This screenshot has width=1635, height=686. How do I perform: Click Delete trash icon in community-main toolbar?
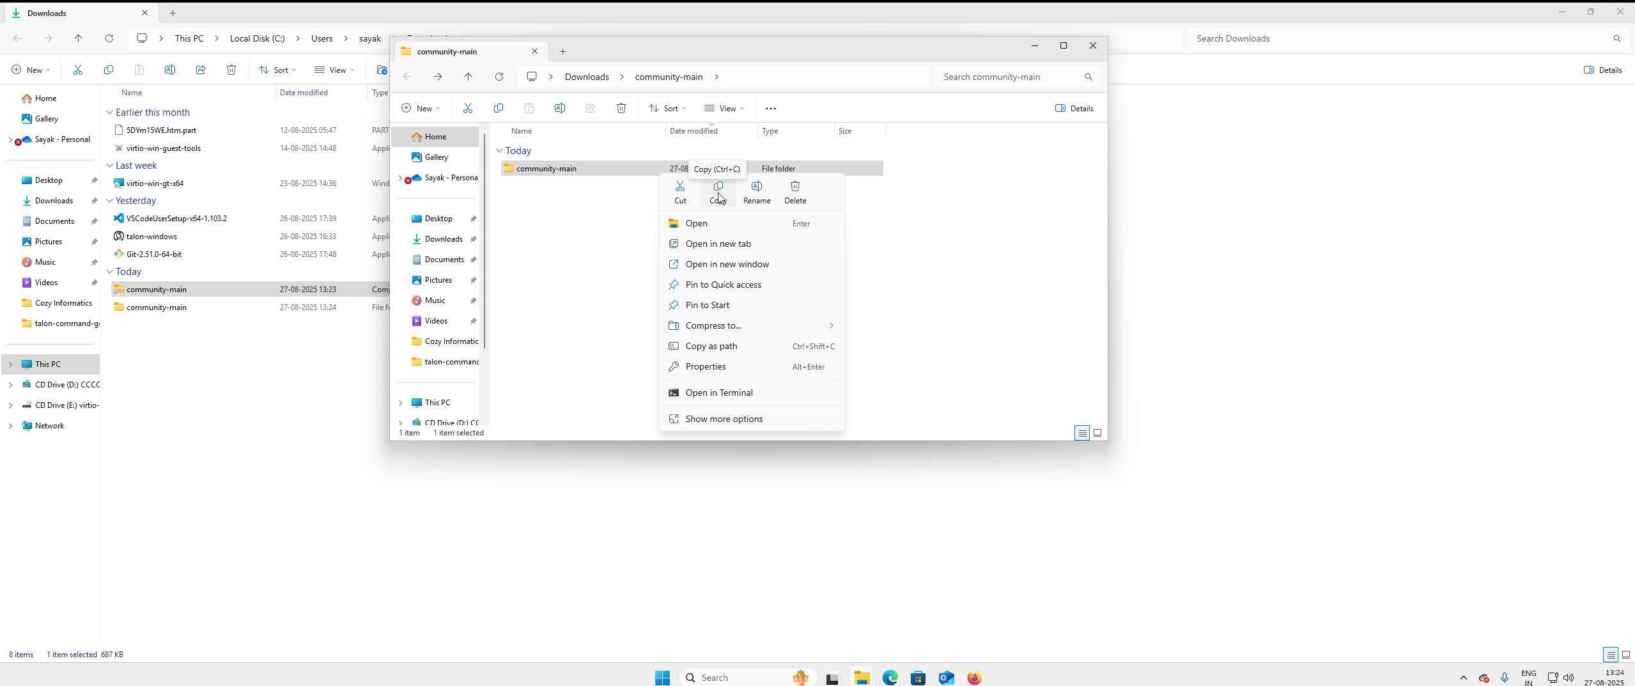[x=621, y=108]
